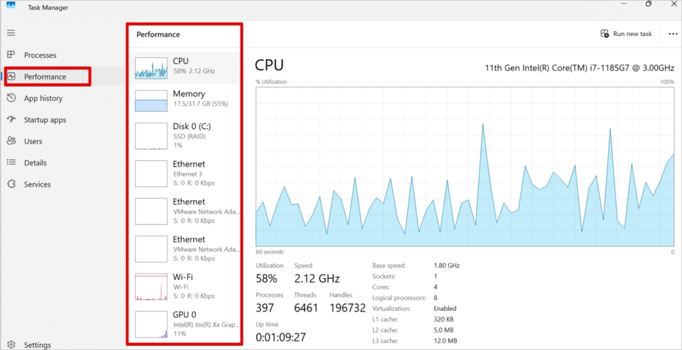Select the GPU 0 graph thumbnail
The image size is (682, 350).
tap(151, 324)
